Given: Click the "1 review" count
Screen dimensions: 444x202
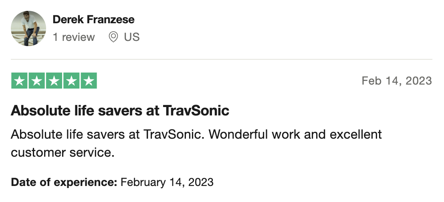Looking at the screenshot, I should (74, 37).
